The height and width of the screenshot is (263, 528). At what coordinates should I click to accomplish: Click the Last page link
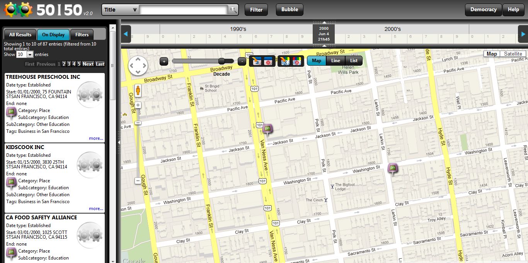(x=100, y=64)
